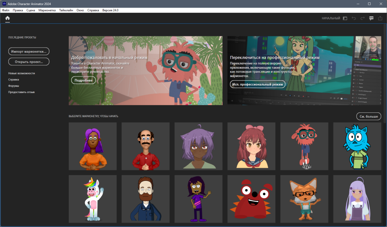The image size is (387, 227).
Task: Open the Марионетка menu
Action: pyautogui.click(x=47, y=10)
